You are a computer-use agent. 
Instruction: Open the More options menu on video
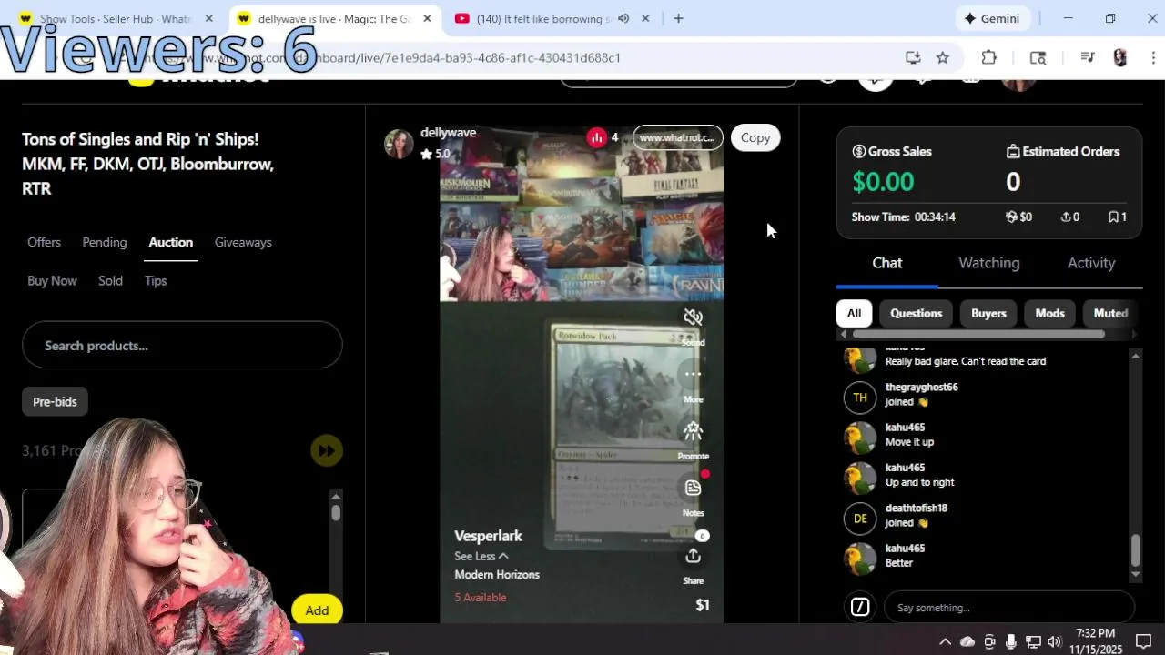point(693,374)
